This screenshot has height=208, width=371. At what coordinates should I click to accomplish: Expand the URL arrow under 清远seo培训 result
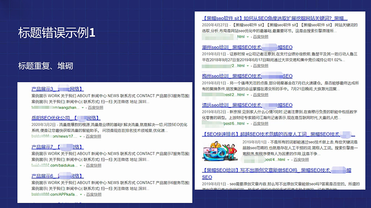(x=248, y=124)
